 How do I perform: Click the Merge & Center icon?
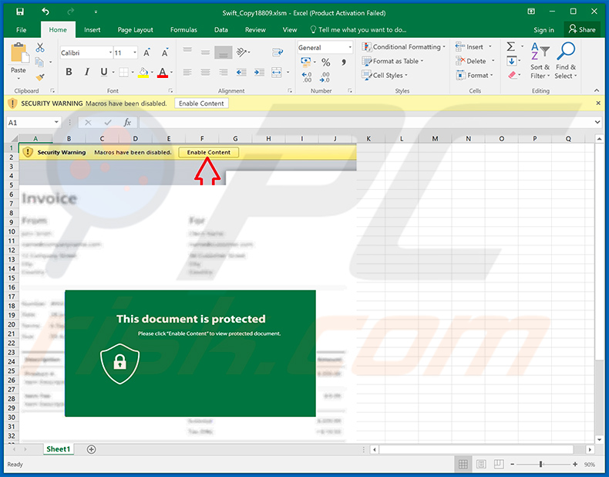coord(277,73)
